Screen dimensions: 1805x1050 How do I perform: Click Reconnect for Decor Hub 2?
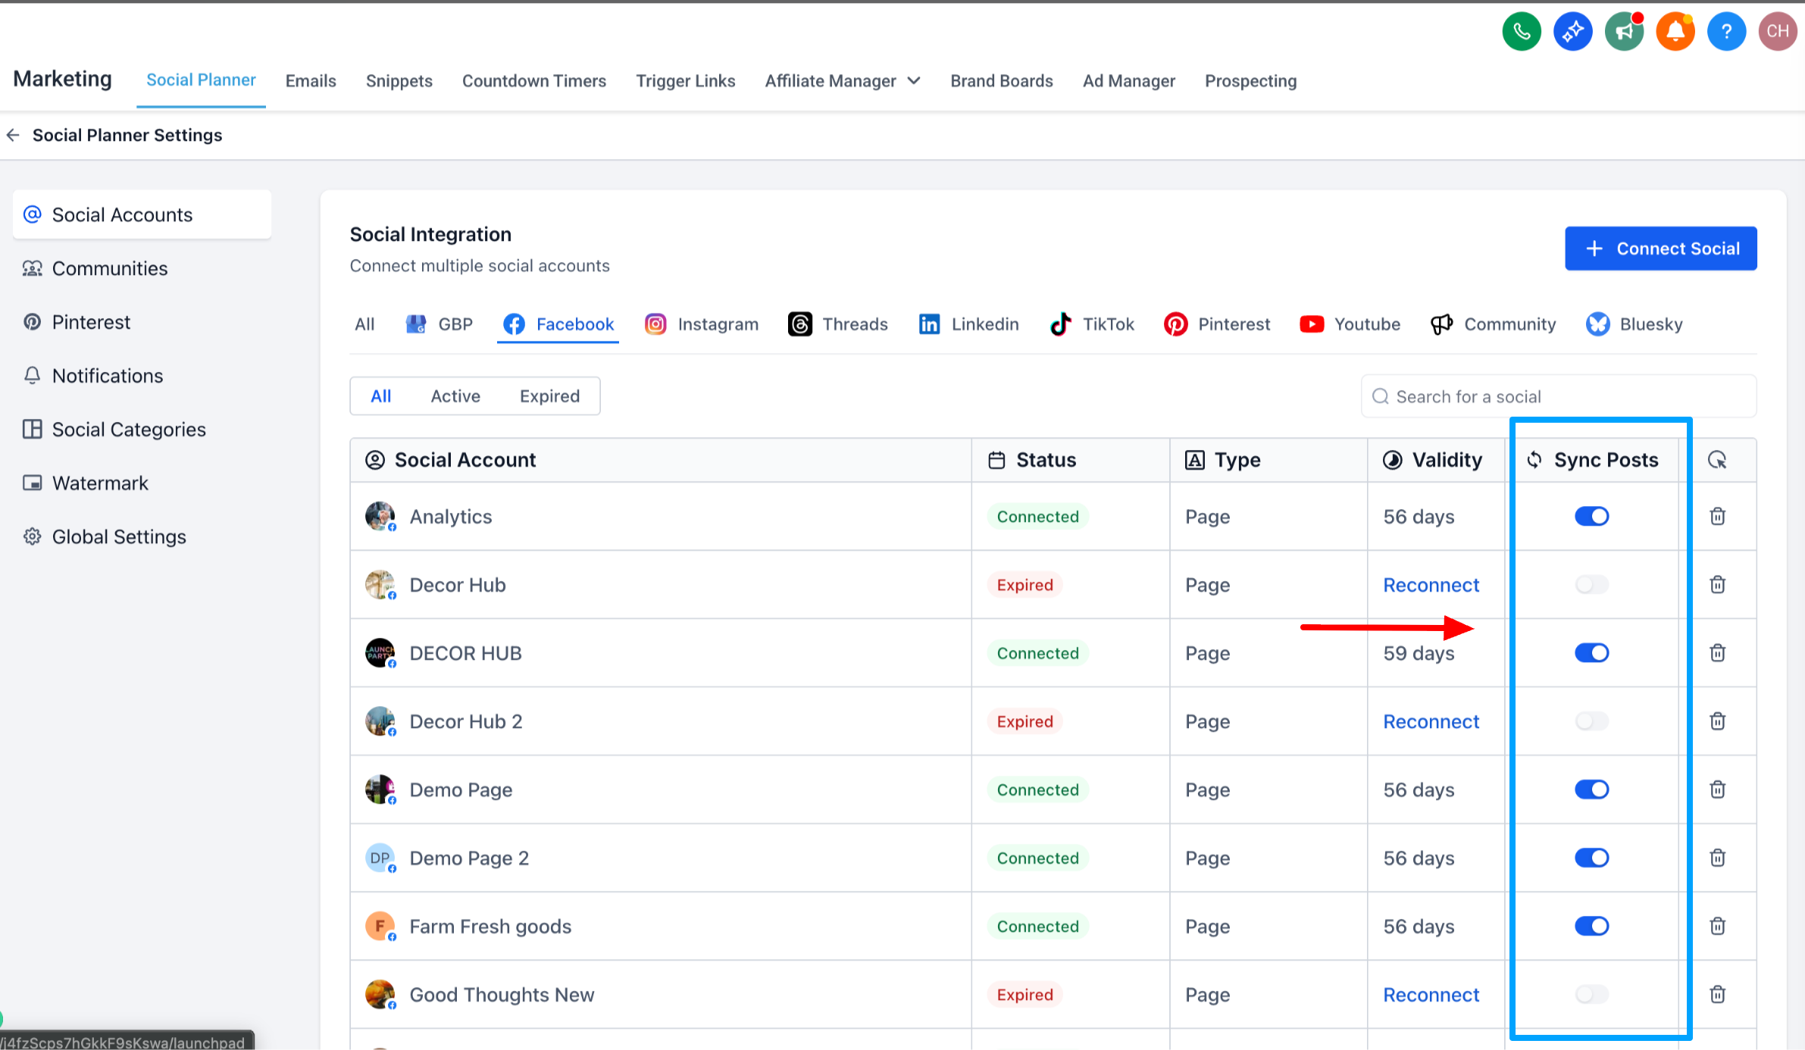(x=1431, y=721)
